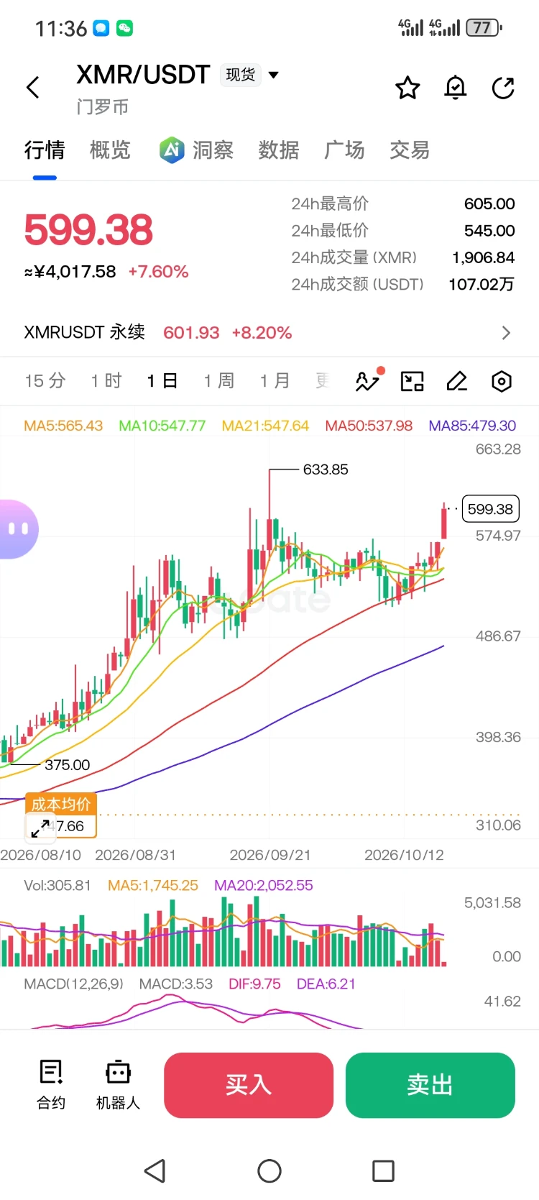Open the 机器人 trading bot icon
Screen dimensions: 539x1200
pos(118,1084)
